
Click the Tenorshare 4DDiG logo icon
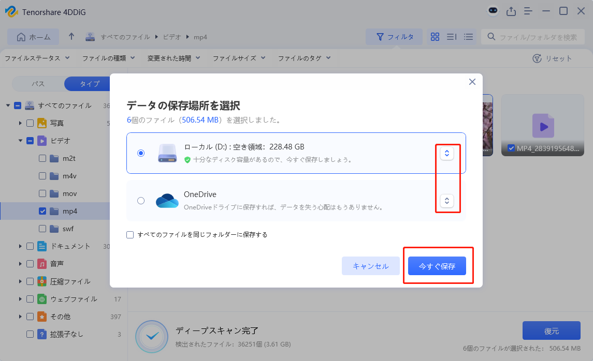click(11, 12)
